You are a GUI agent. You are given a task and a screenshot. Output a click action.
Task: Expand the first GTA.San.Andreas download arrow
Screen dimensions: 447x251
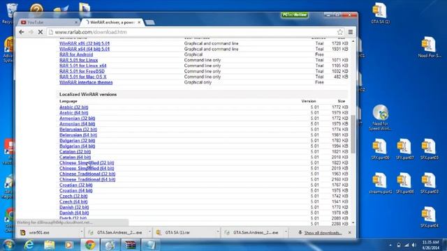point(149,232)
